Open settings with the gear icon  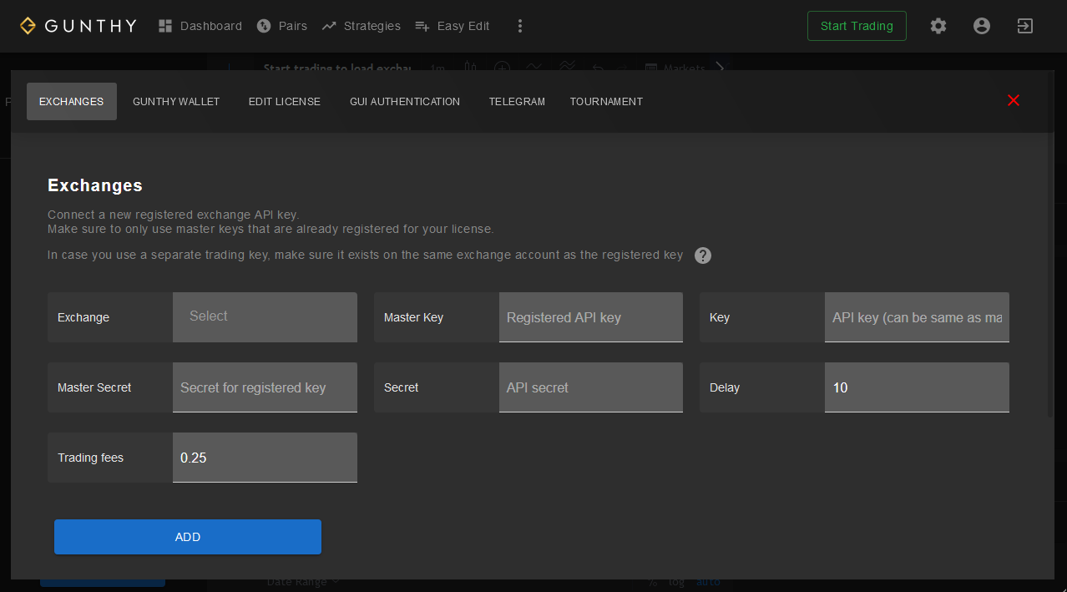click(x=938, y=26)
